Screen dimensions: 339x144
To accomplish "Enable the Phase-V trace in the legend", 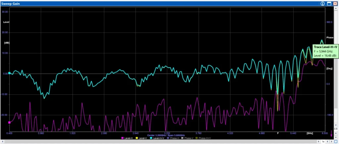I will click(188, 138).
